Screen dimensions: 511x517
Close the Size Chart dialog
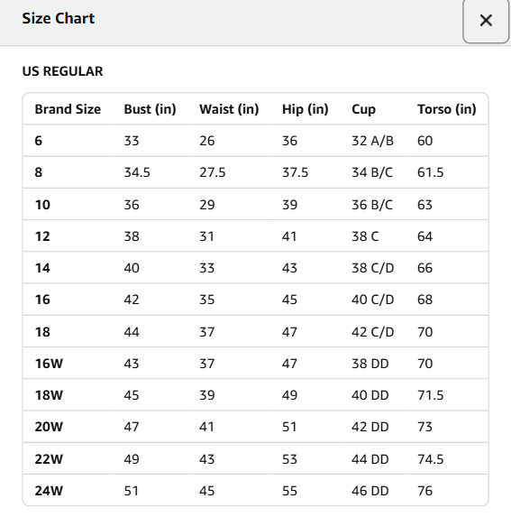(x=486, y=21)
